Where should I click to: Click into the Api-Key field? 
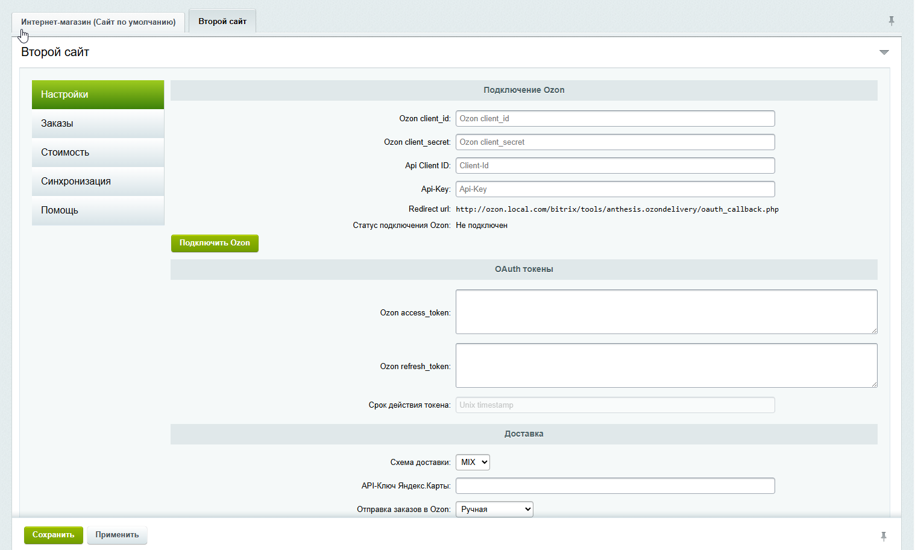point(615,189)
